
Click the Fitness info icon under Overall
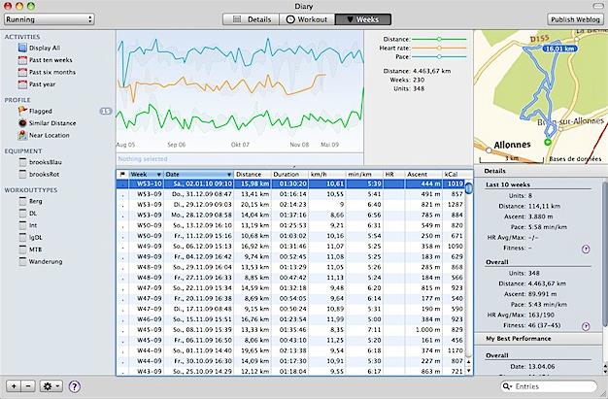[586, 326]
